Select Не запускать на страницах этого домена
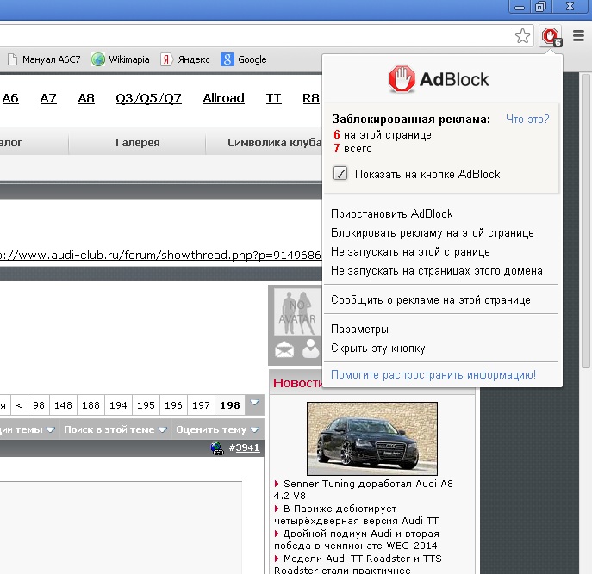 coord(436,270)
